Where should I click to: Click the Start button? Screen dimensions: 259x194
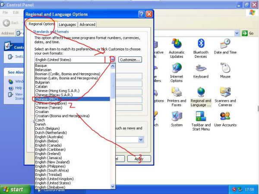point(15,189)
